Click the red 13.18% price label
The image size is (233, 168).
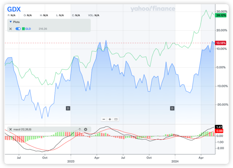click(221, 43)
